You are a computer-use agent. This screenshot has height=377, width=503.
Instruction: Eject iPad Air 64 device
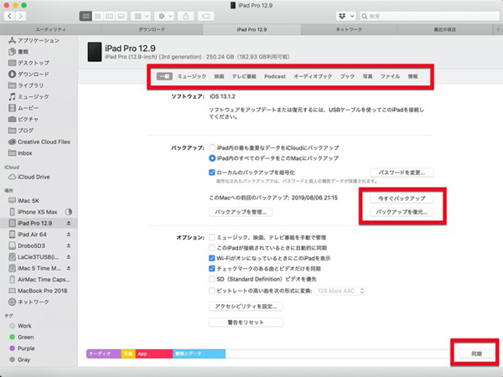click(69, 235)
